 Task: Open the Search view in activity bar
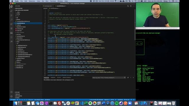pos(12,19)
